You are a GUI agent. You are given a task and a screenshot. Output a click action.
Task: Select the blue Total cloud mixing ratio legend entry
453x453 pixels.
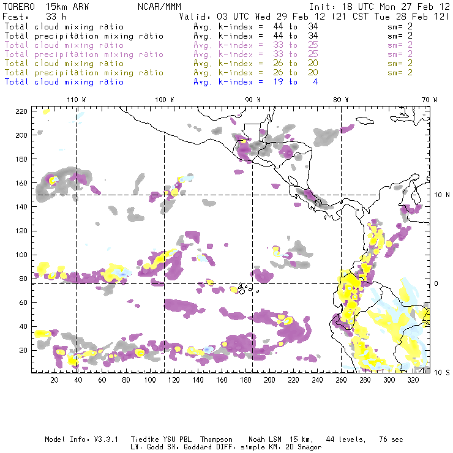(64, 82)
